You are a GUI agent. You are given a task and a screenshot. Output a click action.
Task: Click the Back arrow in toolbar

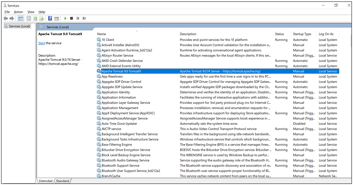(x=6, y=18)
